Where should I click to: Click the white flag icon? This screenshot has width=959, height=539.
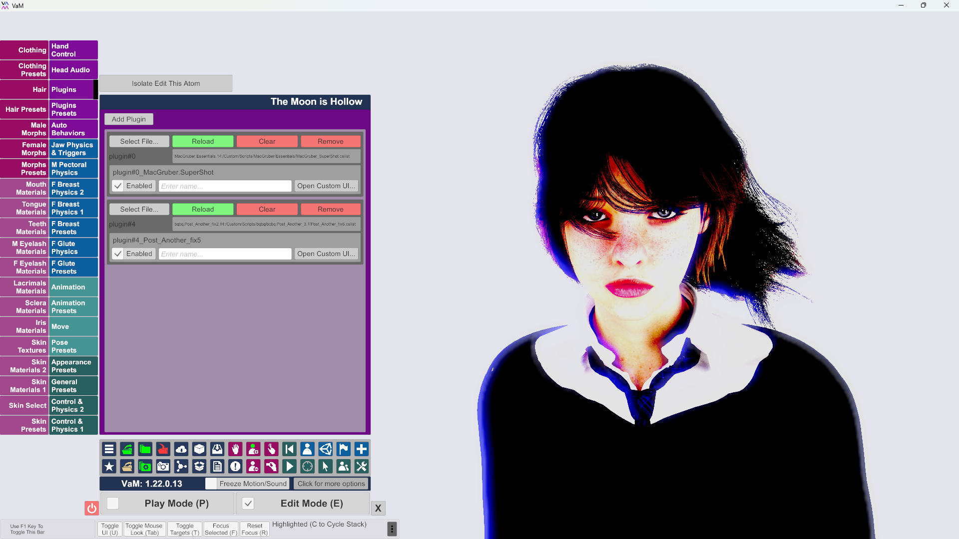coord(343,449)
